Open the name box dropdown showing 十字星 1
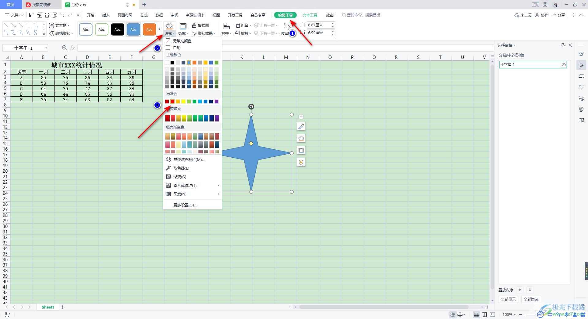 pyautogui.click(x=46, y=48)
